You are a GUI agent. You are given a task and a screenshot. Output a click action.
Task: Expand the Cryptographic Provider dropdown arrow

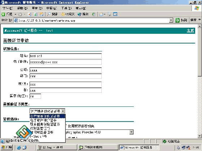tap(132, 132)
